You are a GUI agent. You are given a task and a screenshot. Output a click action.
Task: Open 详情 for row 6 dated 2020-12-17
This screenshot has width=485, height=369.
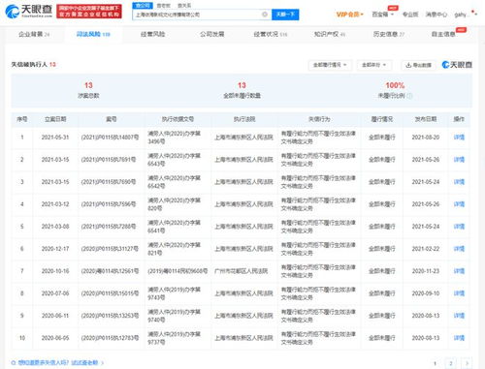(x=459, y=249)
